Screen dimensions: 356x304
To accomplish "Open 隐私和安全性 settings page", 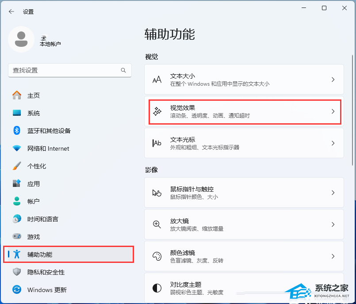I will click(46, 272).
